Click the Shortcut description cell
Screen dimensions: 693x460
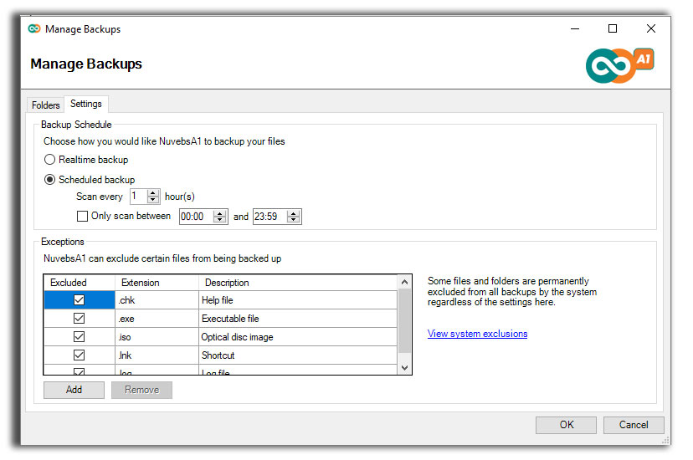pyautogui.click(x=298, y=355)
